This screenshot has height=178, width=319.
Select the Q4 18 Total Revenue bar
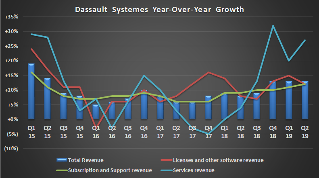pyautogui.click(x=272, y=100)
